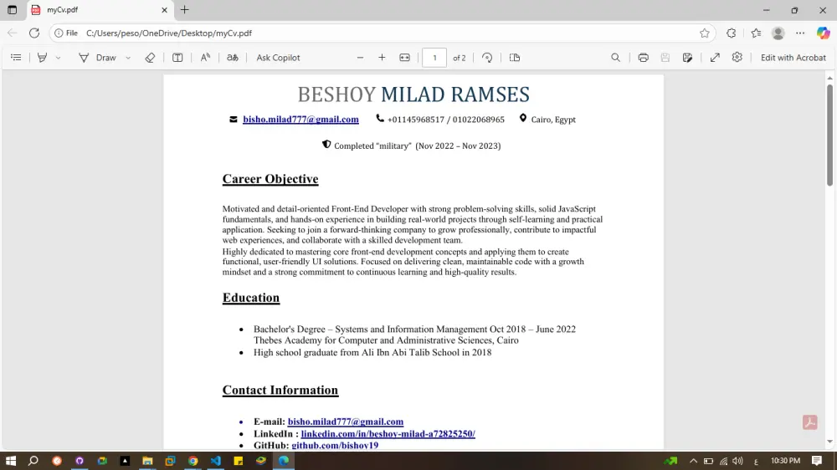Image resolution: width=837 pixels, height=470 pixels.
Task: Click the Save as icon
Action: (687, 58)
